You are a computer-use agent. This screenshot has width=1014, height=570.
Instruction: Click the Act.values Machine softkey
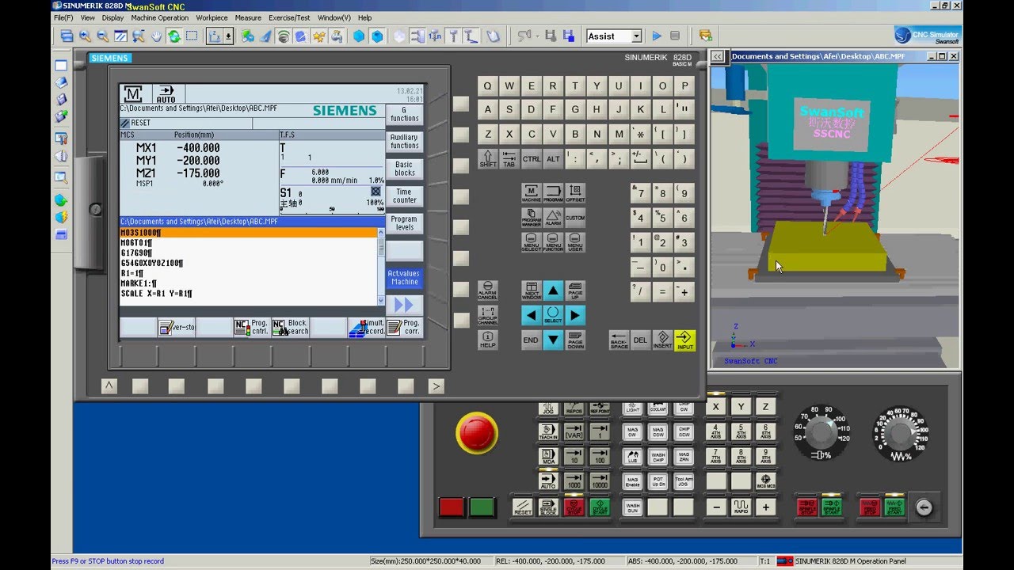[x=404, y=278]
